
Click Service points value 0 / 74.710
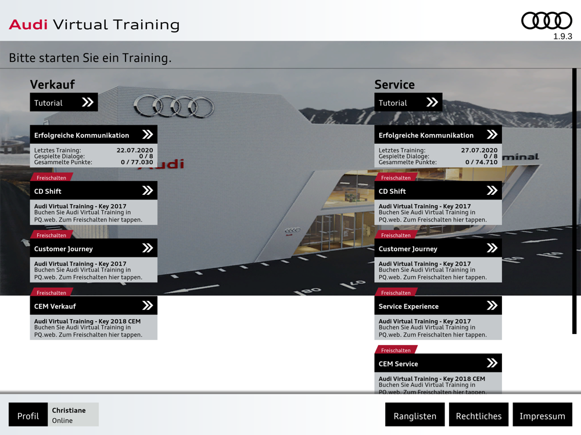click(482, 162)
